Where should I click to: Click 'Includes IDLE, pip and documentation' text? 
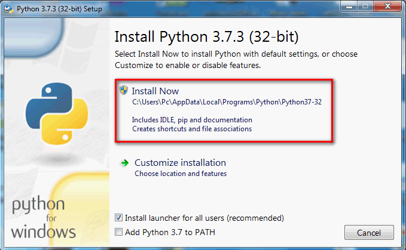click(x=192, y=120)
